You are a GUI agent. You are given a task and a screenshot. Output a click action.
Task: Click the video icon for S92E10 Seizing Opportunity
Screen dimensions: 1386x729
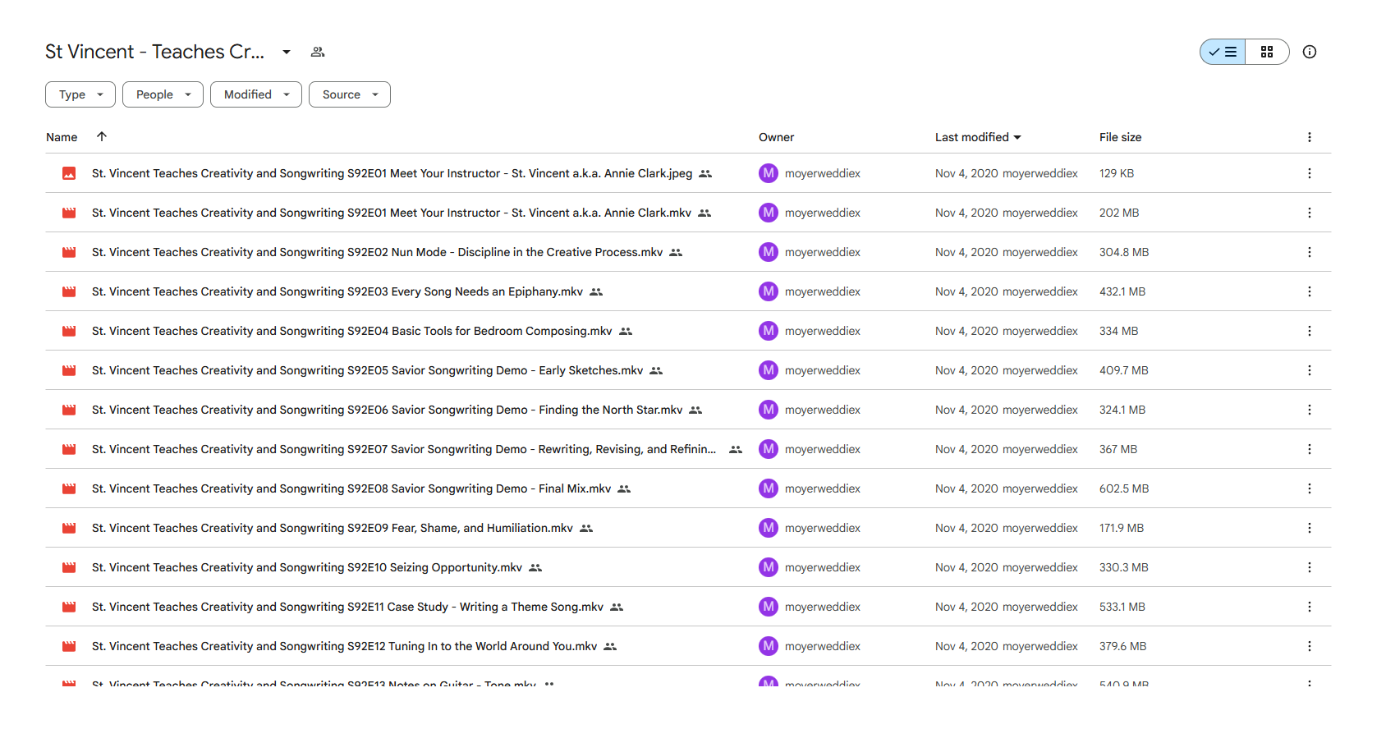click(x=69, y=567)
